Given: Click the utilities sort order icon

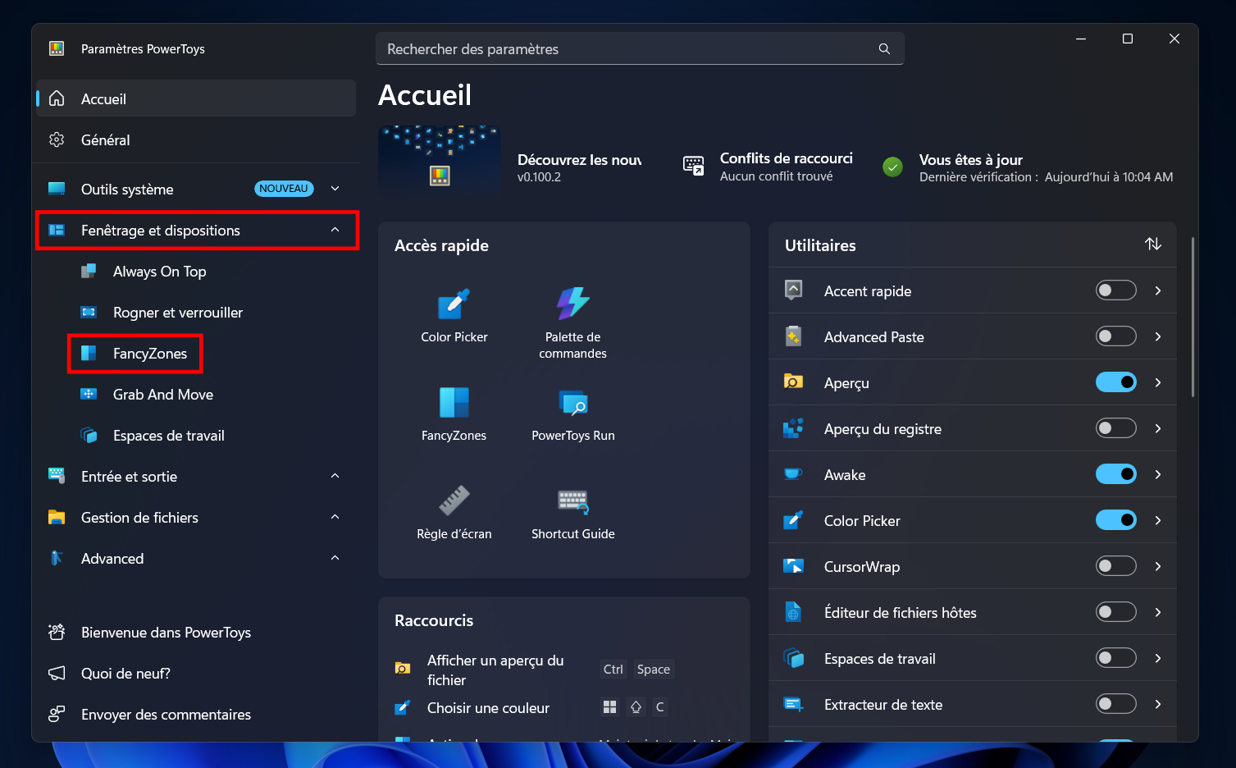Looking at the screenshot, I should click(1153, 244).
